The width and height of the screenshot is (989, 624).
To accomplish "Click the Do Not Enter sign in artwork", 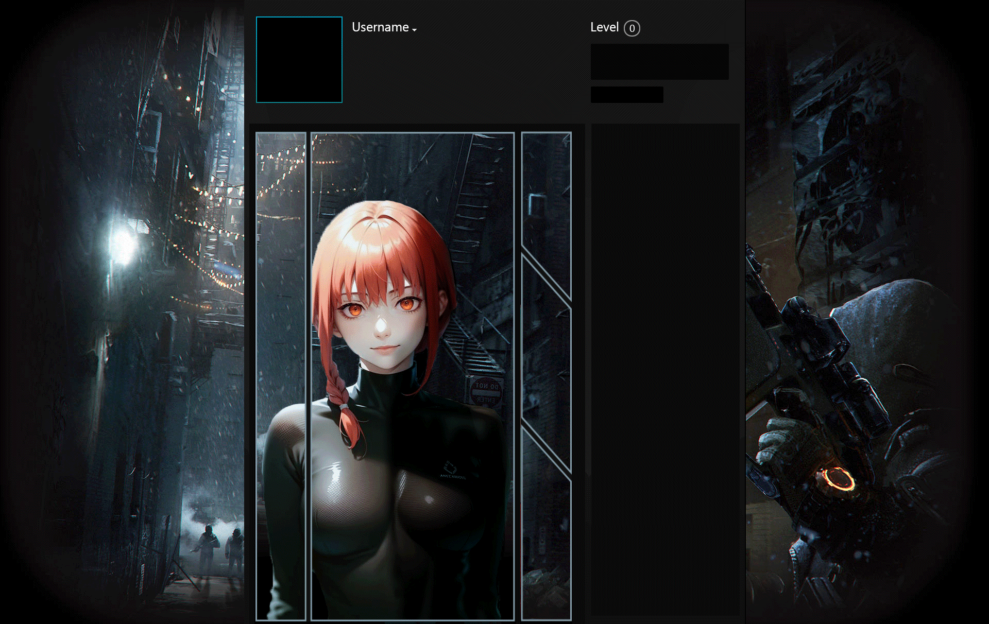I will point(486,392).
